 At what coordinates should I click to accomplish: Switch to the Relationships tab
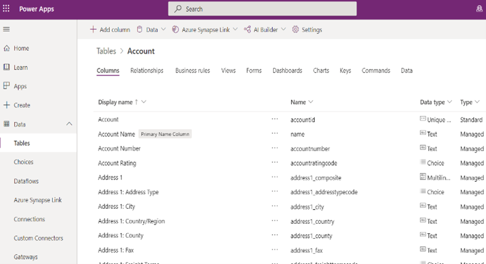click(147, 71)
